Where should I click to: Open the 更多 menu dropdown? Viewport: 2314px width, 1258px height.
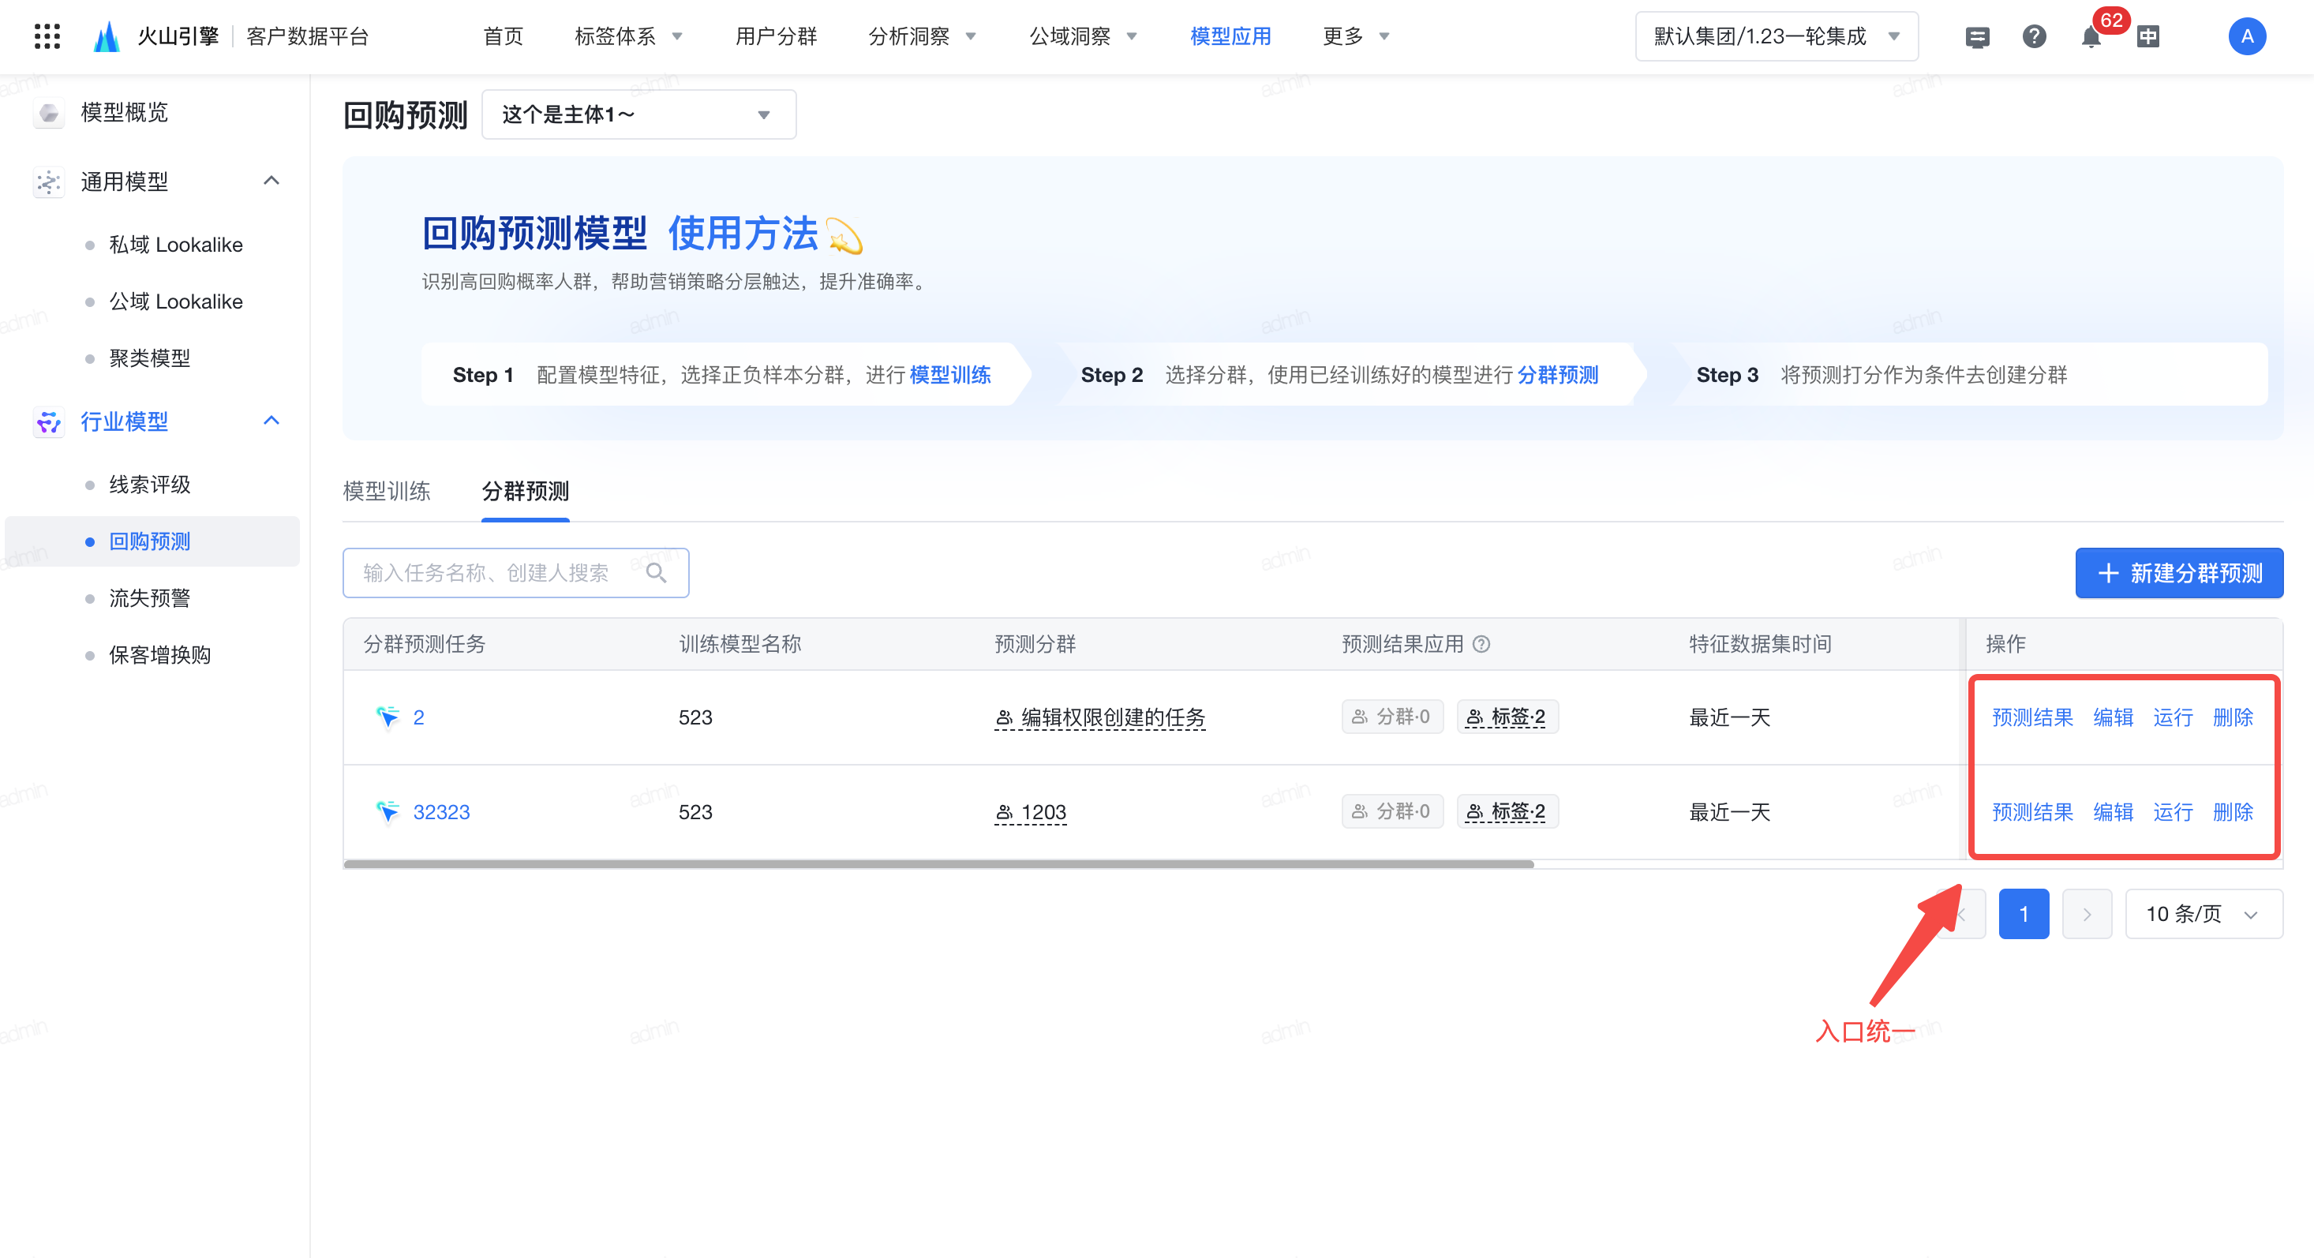[1357, 36]
